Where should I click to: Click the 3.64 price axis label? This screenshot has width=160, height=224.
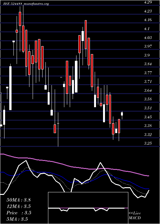(148, 91)
